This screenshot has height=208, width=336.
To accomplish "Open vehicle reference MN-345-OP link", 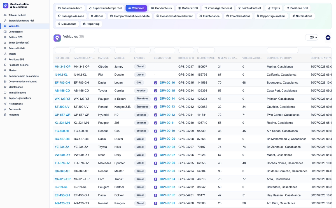I will (62, 67).
